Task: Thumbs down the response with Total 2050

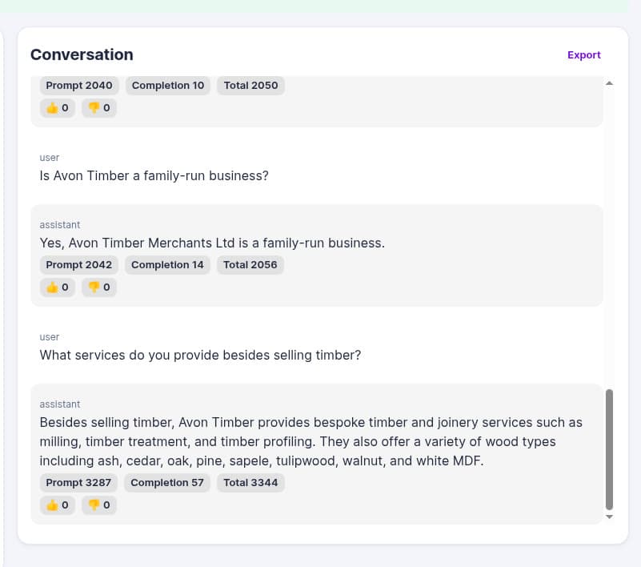Action: pyautogui.click(x=99, y=107)
